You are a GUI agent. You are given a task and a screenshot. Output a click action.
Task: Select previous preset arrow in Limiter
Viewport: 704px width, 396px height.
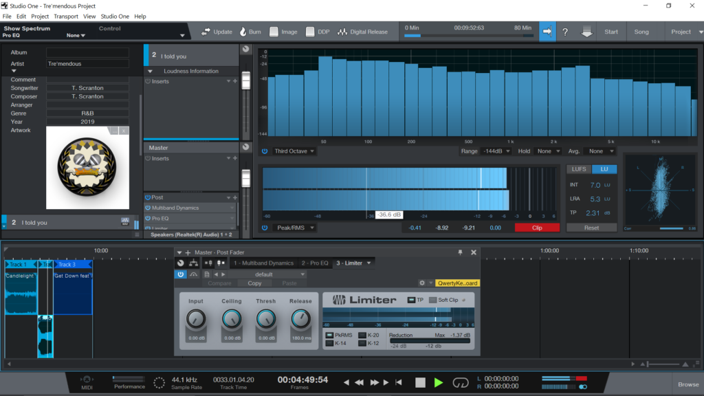[x=216, y=274]
